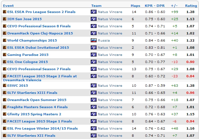Open ESL Pro League Winter 2014/15 Finals link
The width and height of the screenshot is (199, 139).
[x=42, y=128]
